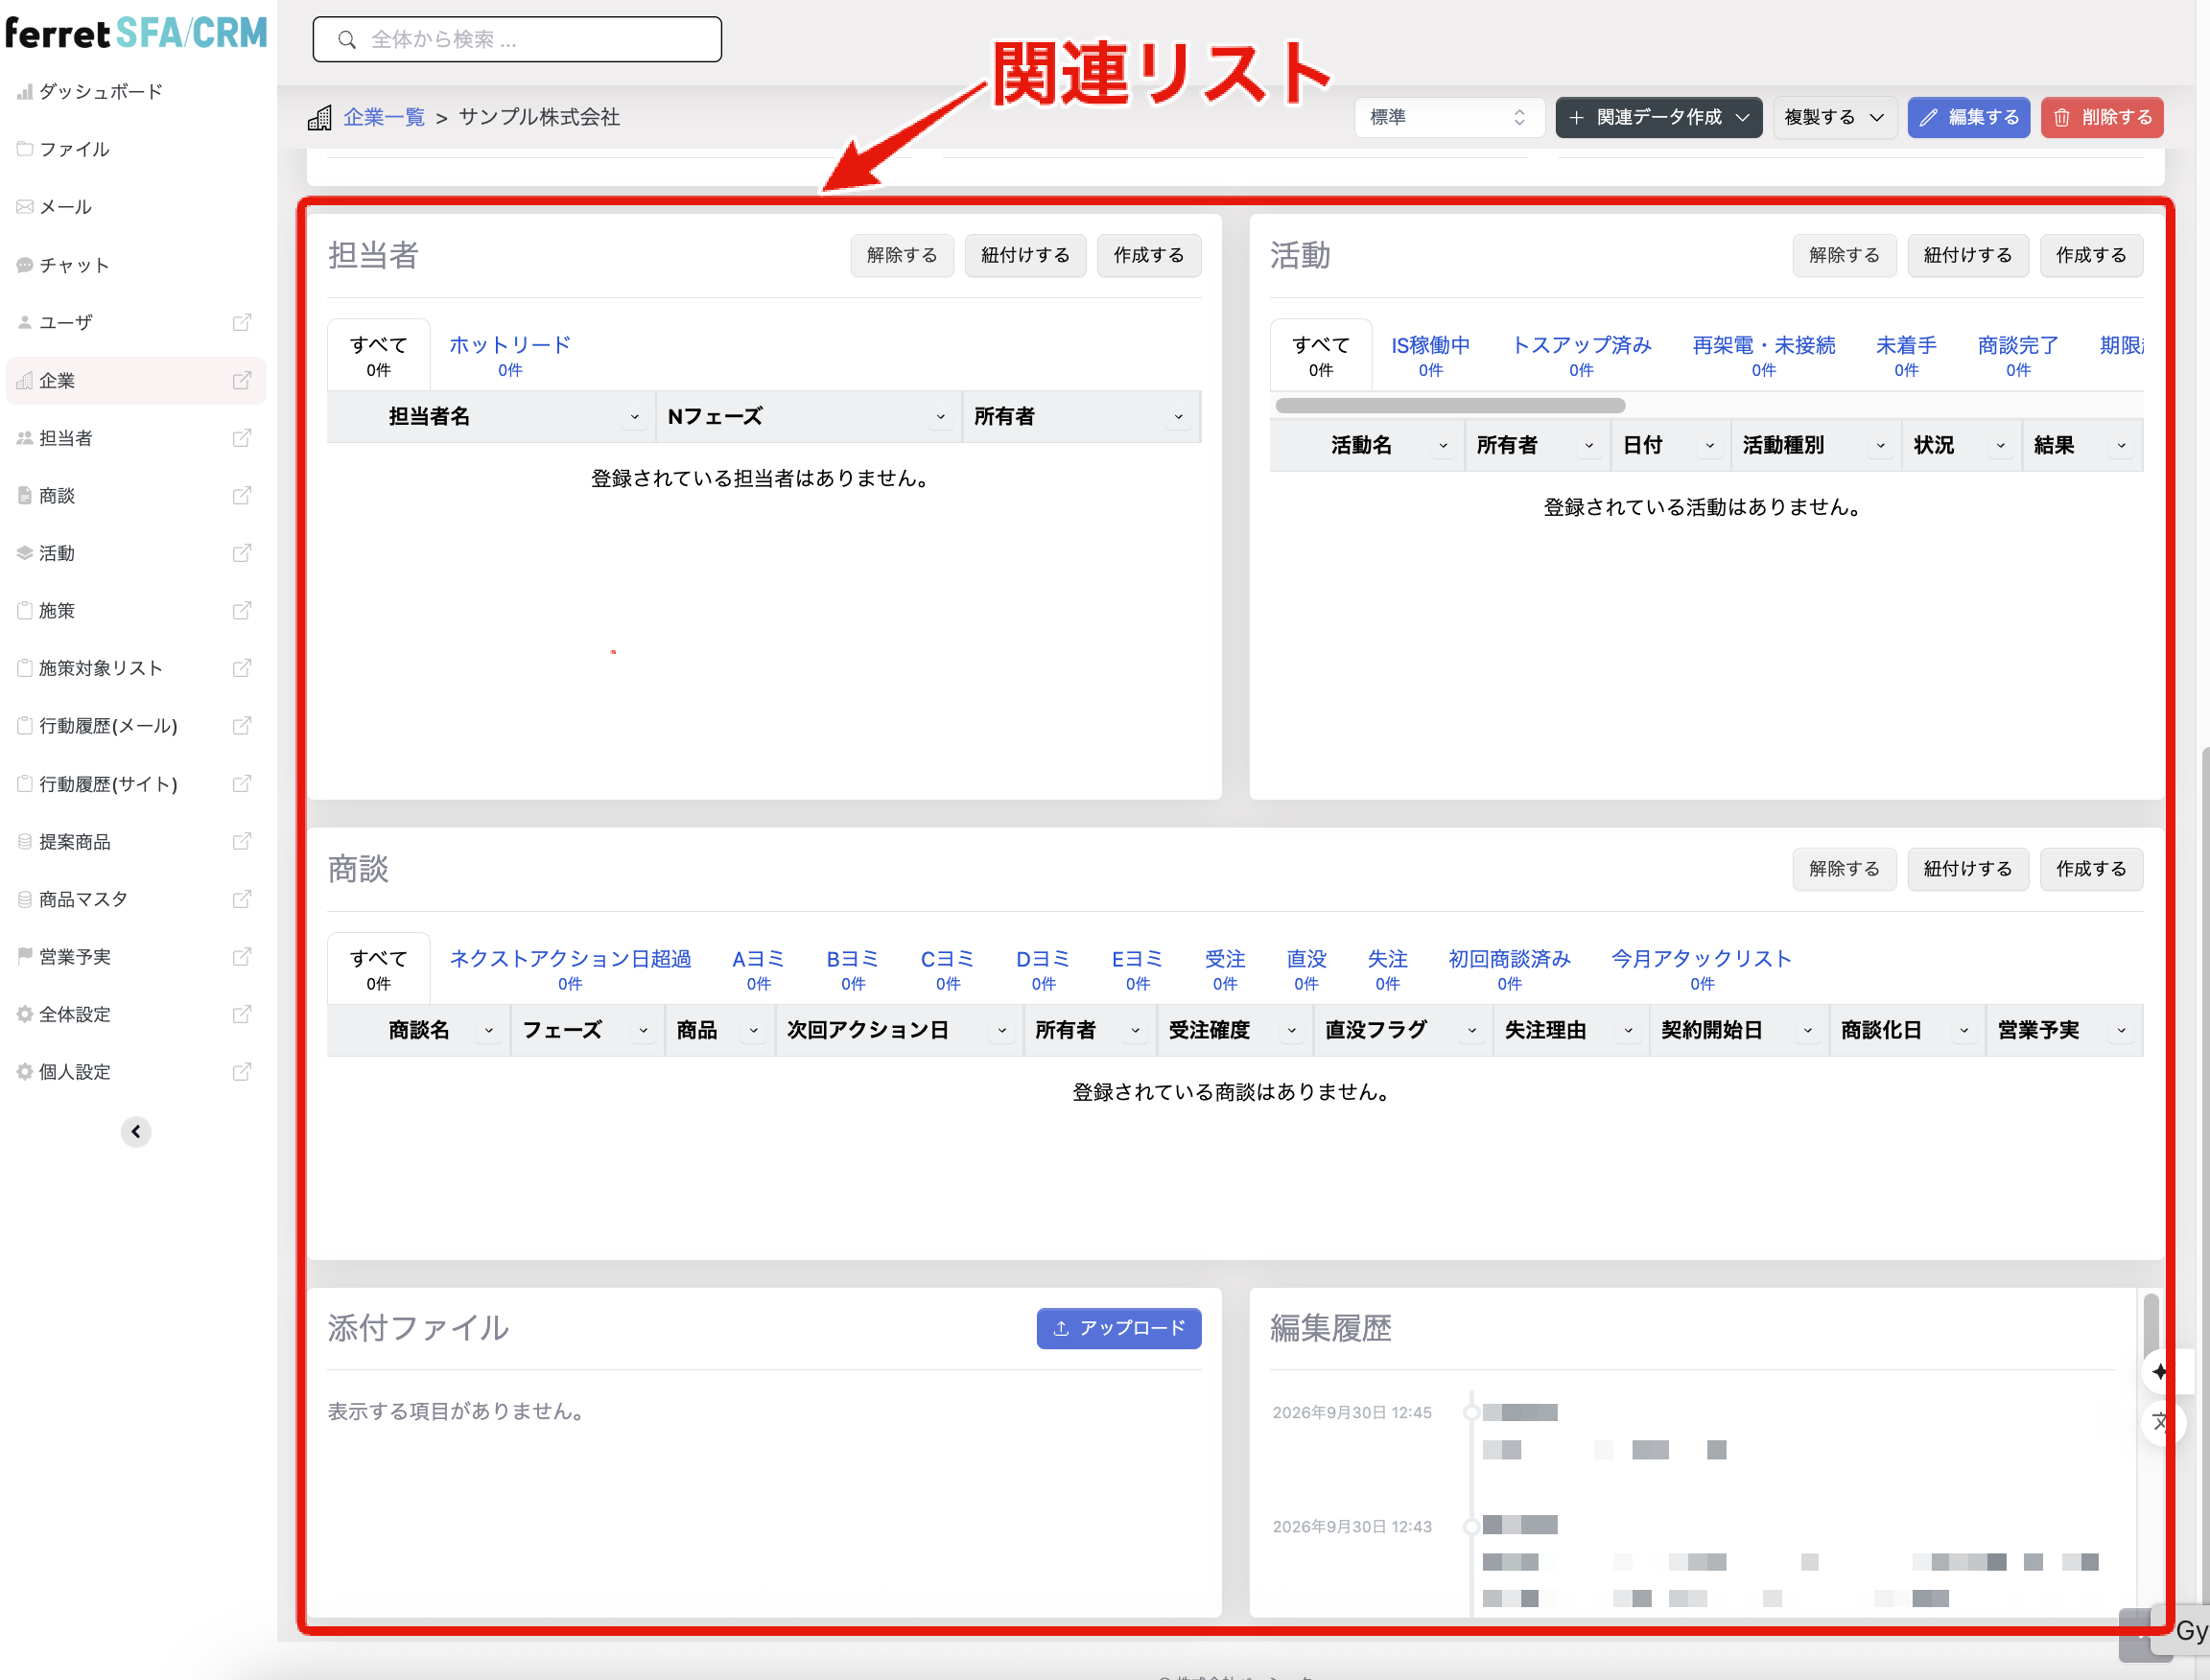Screen dimensions: 2210x1680
Task: Open the Nフェーズ column dropdown arrow
Action: coord(940,416)
